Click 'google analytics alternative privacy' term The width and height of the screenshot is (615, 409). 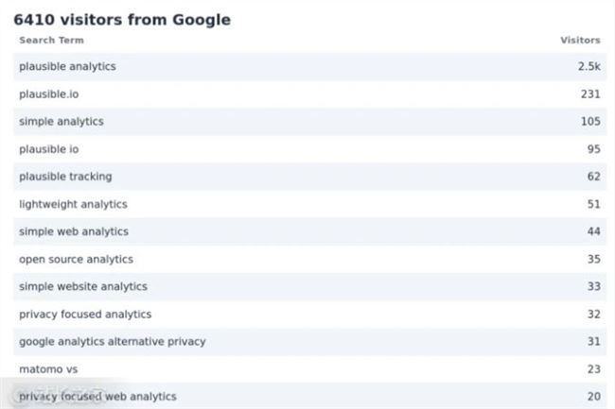[x=113, y=342]
